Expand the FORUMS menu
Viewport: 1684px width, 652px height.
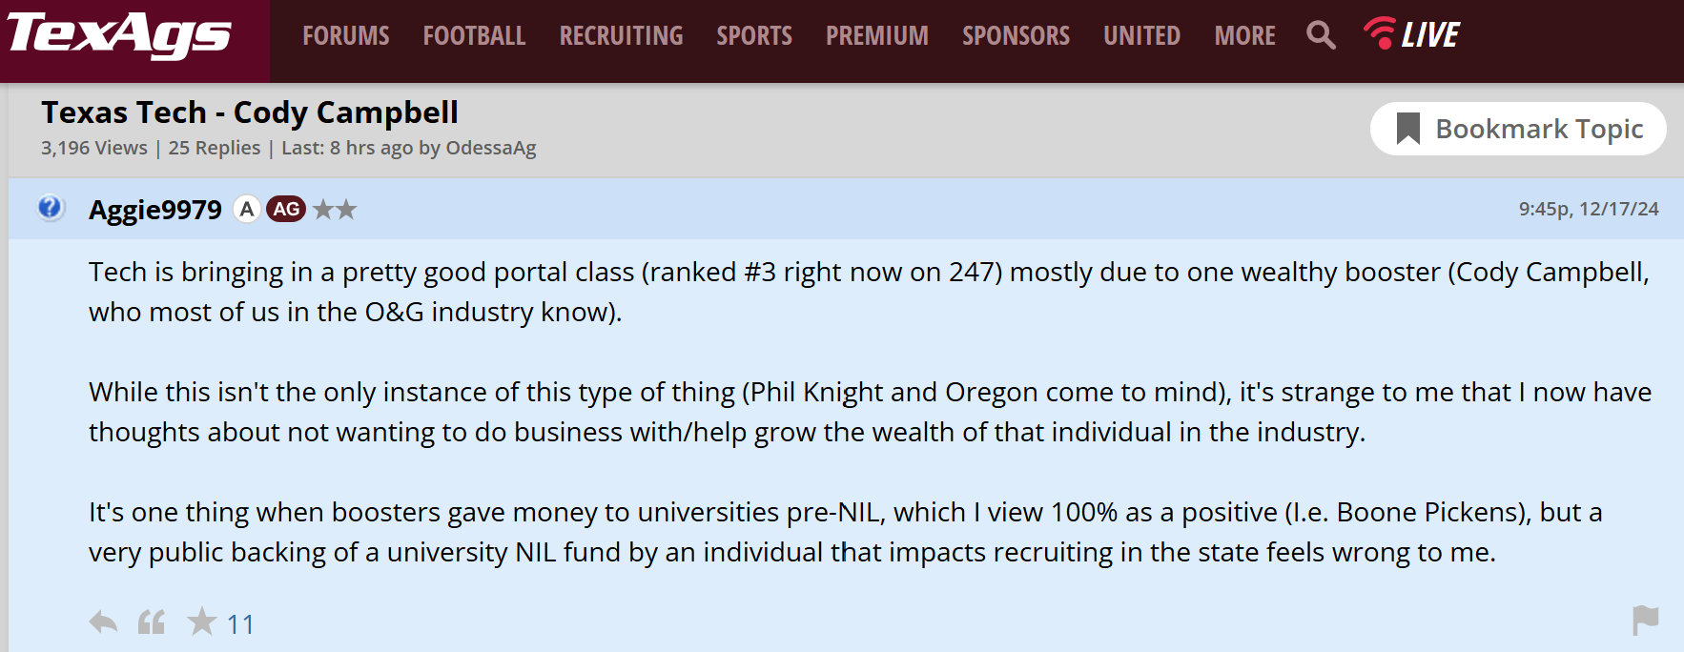346,36
